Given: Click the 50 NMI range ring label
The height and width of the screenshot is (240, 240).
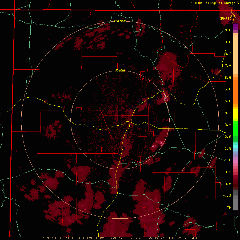Looking at the screenshot, I should tap(120, 71).
